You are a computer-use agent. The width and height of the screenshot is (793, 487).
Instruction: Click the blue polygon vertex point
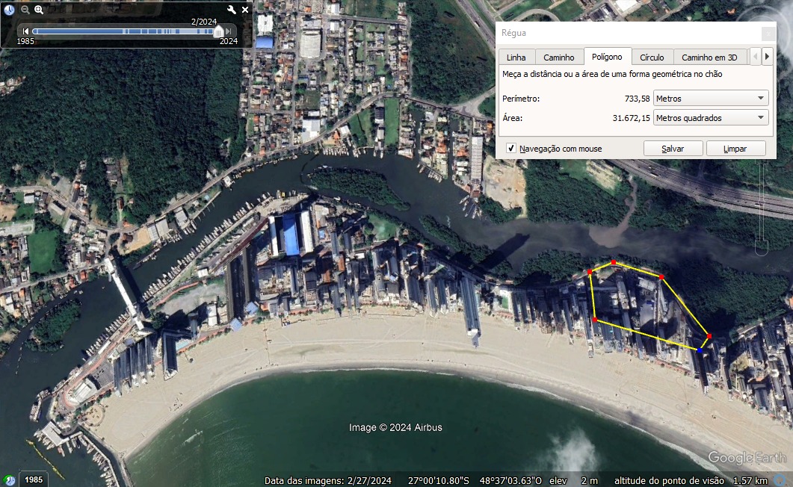pyautogui.click(x=700, y=350)
